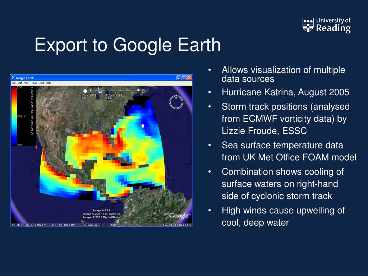
Task: Open the View menu
Action: click(27, 83)
